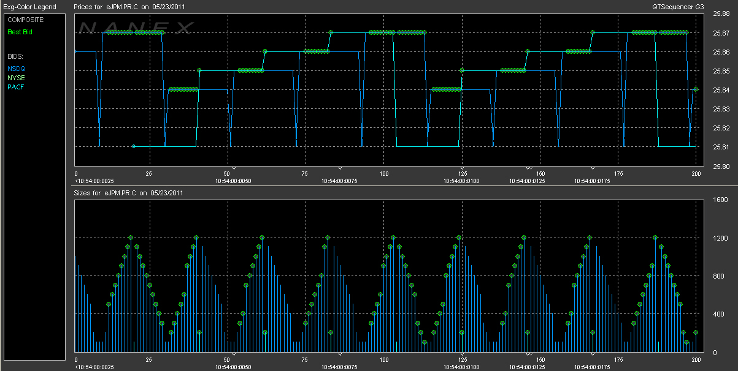
Task: Select the PACF exchange legend entry
Action: 16,87
